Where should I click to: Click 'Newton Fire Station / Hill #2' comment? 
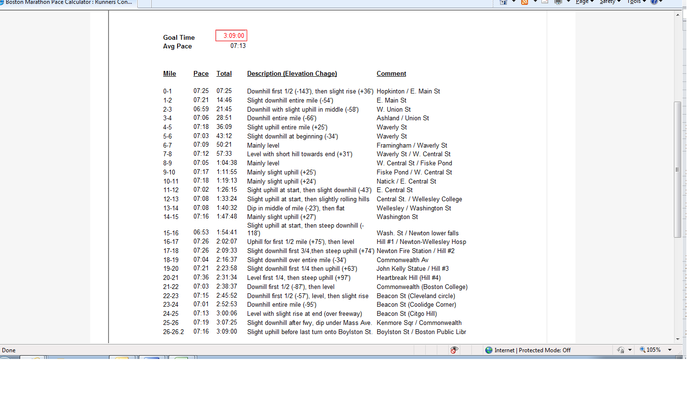pyautogui.click(x=416, y=251)
